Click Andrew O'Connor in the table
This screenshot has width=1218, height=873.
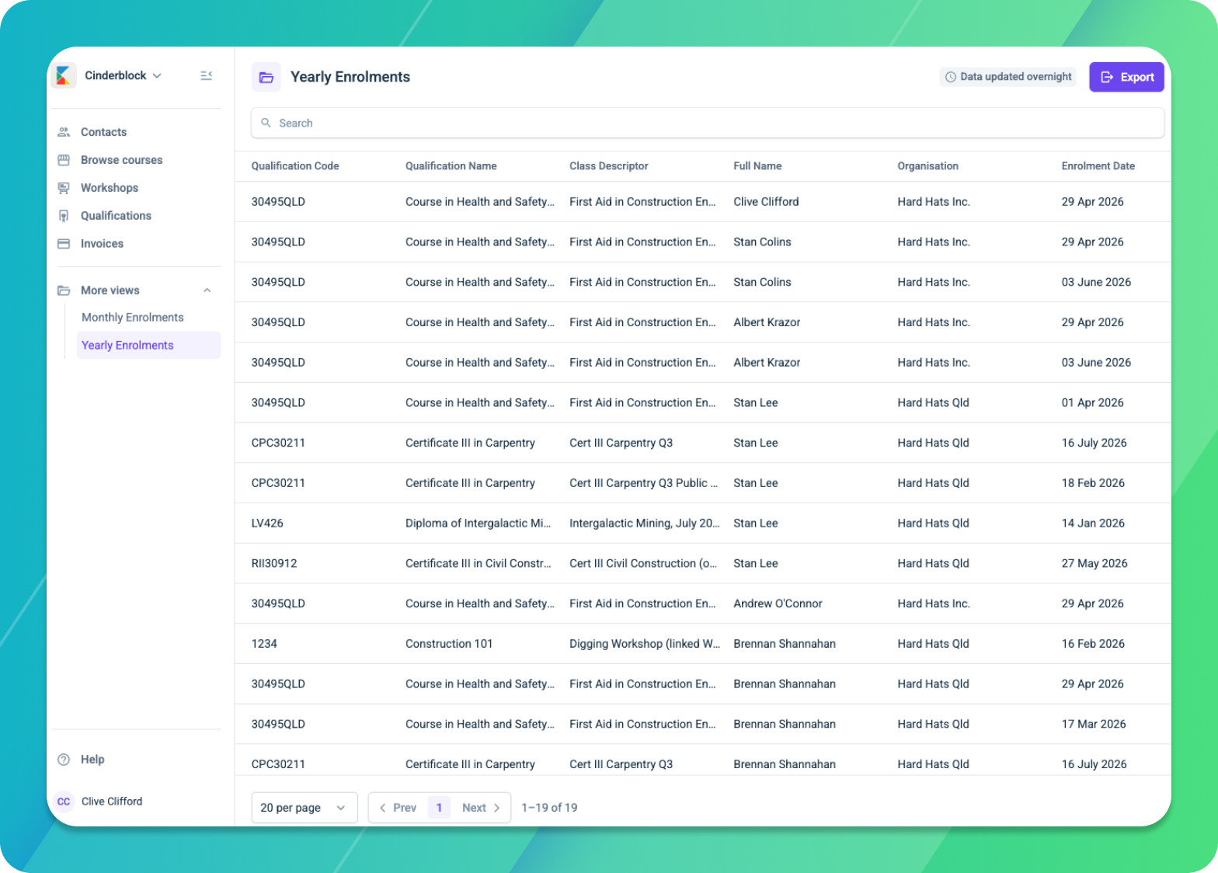click(778, 603)
